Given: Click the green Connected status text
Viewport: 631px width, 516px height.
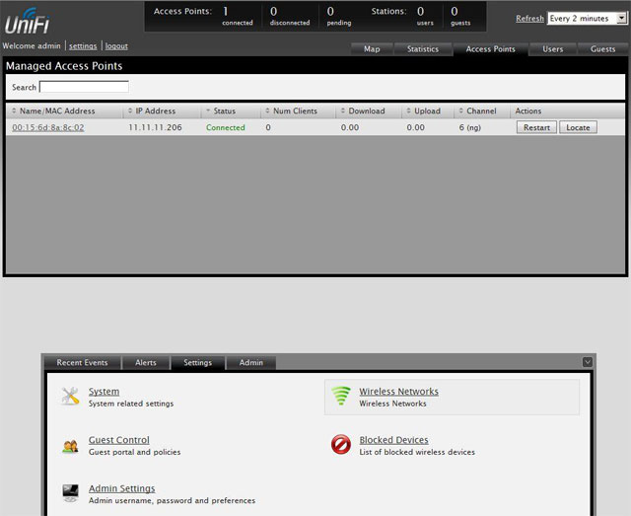Looking at the screenshot, I should (x=226, y=127).
